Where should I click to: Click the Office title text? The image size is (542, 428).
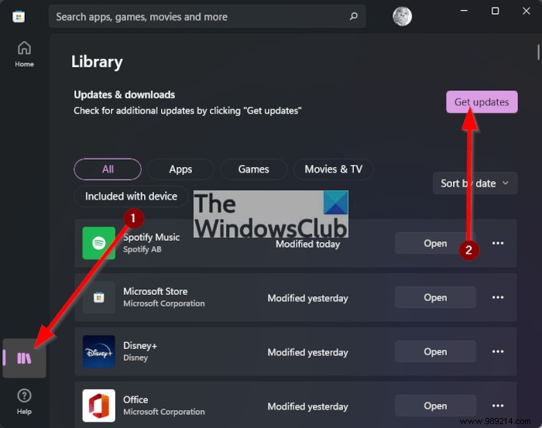click(x=135, y=399)
